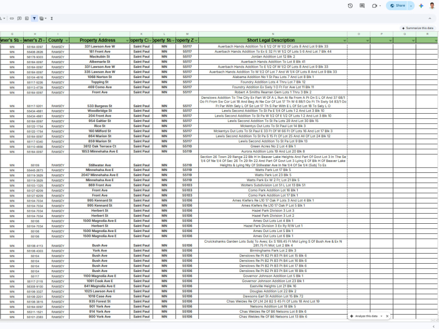The width and height of the screenshot is (439, 329).
Task: Open version history clock icon
Action: 350,6
